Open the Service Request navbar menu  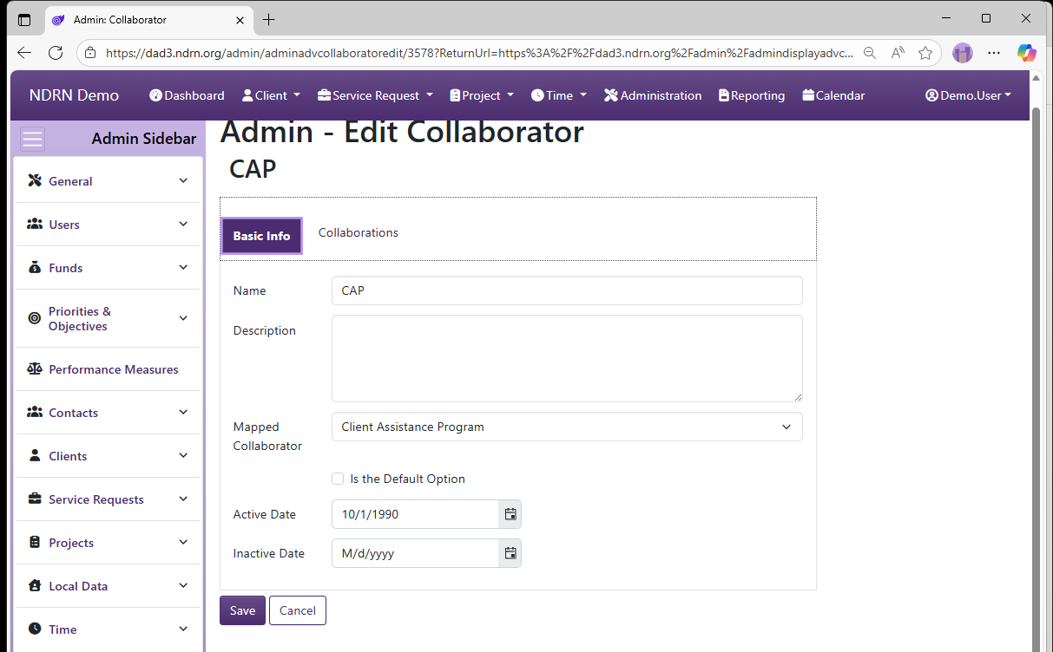tap(376, 95)
